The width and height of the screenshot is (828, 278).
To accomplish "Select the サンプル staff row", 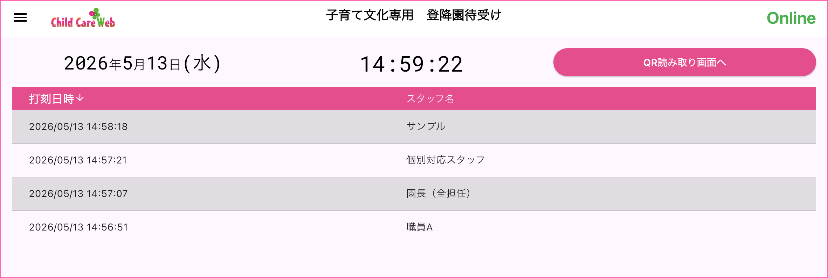I will 414,126.
